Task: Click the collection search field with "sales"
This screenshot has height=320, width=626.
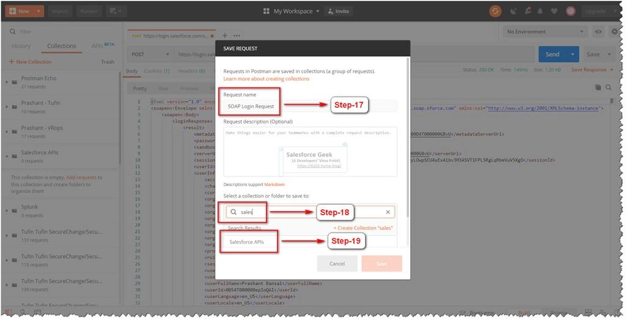Action: click(x=310, y=212)
